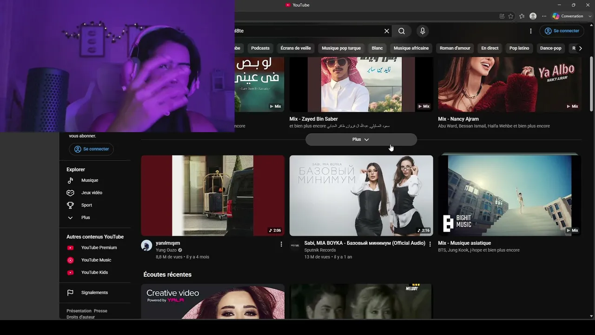Open the Présentation footer link
Image resolution: width=595 pixels, height=335 pixels.
79,311
